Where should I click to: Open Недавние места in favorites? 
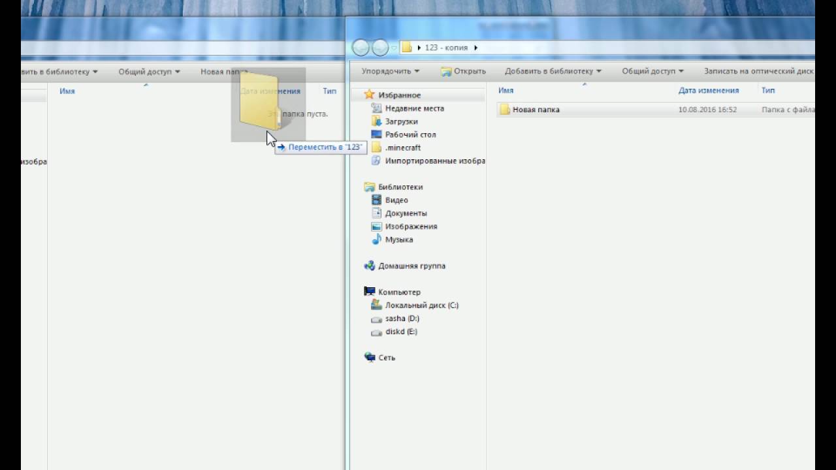click(415, 108)
